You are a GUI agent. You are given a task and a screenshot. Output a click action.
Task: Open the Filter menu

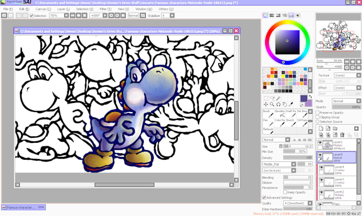[x=105, y=9]
